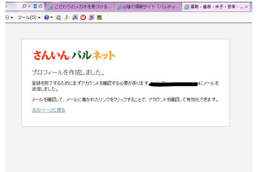Click Send to OneNote icon with arrow
Viewport: 258px width, 172px height.
[75, 17]
